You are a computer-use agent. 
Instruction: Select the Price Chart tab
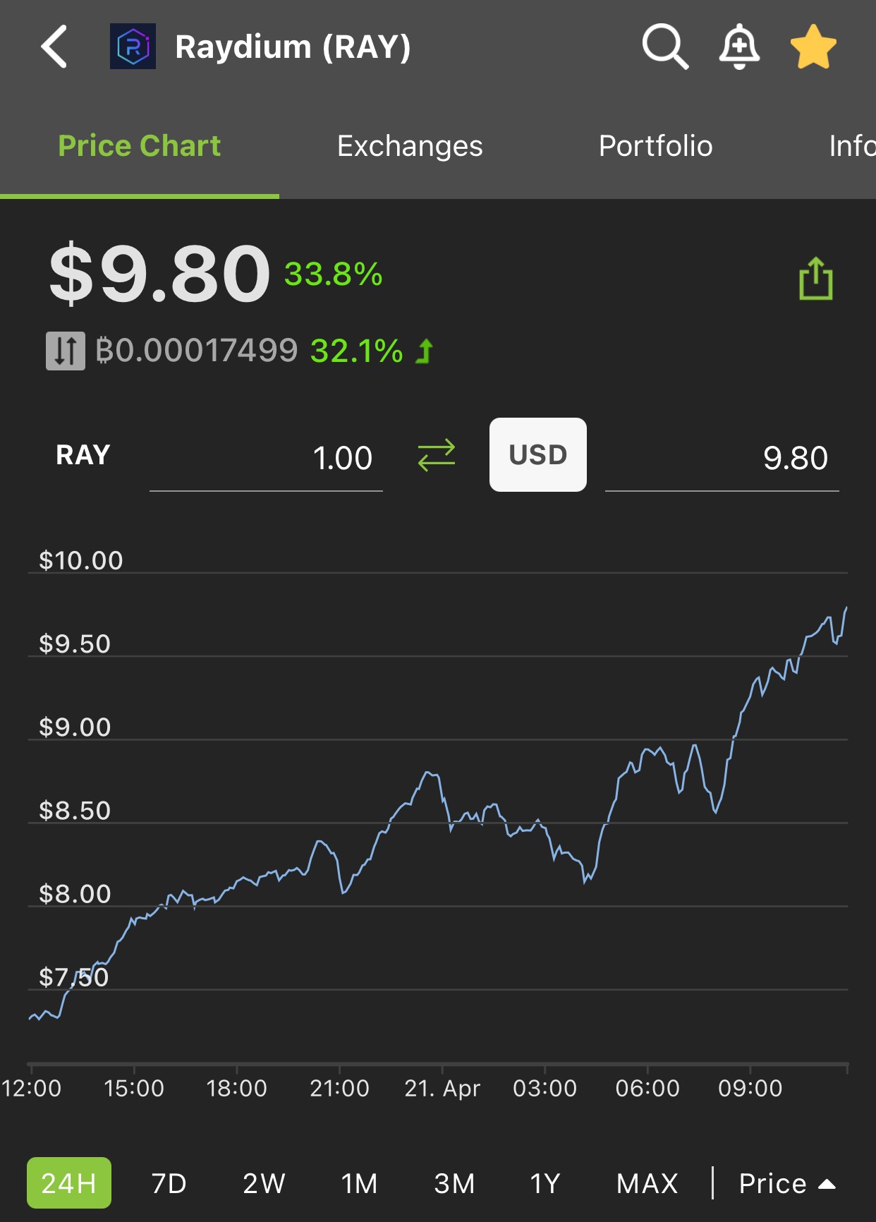tap(140, 146)
